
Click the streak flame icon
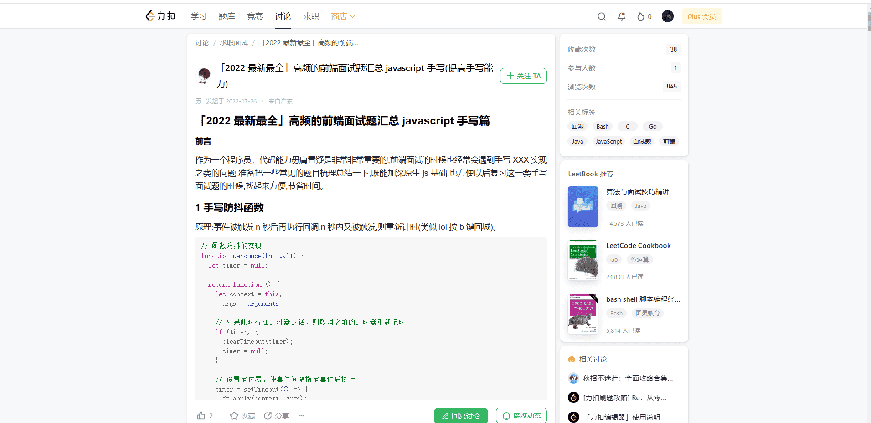point(641,16)
